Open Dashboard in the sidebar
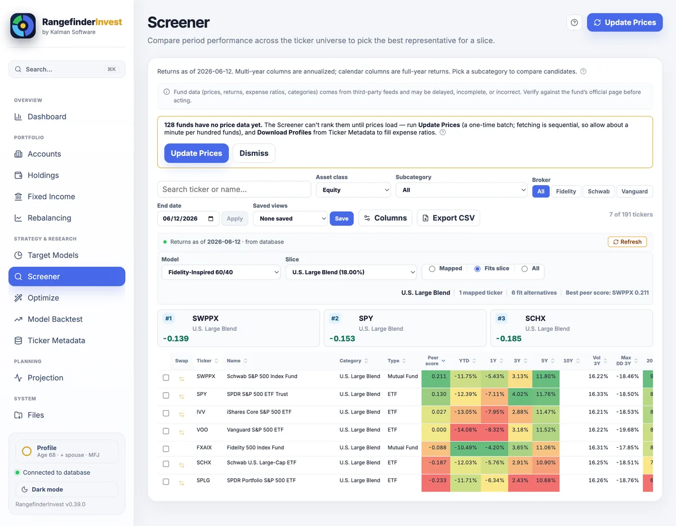 click(x=66, y=116)
